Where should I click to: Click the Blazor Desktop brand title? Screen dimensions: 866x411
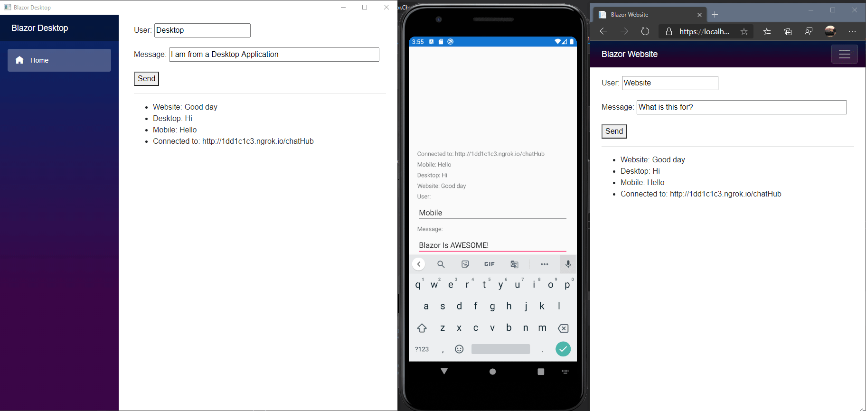click(x=40, y=28)
